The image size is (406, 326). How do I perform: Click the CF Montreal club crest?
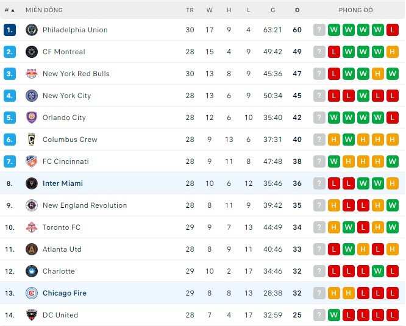[x=32, y=52]
